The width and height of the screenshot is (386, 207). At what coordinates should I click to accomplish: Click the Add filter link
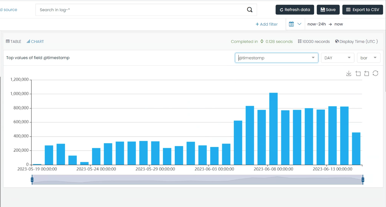(x=267, y=24)
